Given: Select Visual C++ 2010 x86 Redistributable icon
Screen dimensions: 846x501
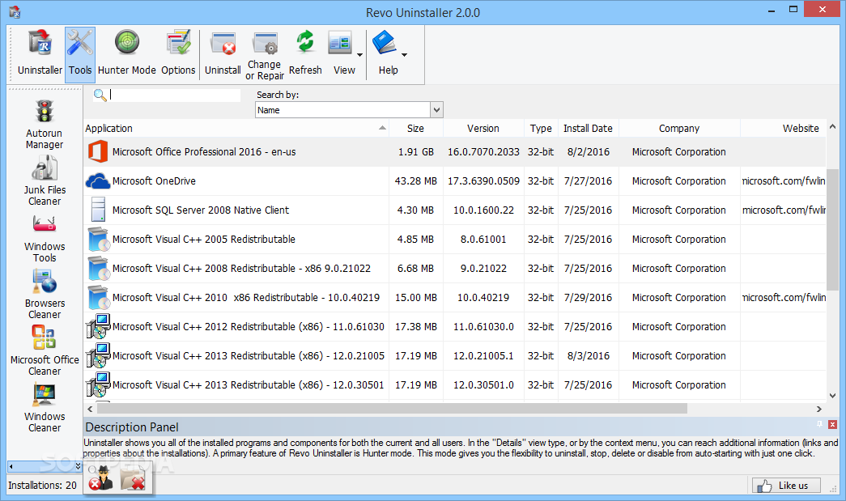Looking at the screenshot, I should point(98,298).
